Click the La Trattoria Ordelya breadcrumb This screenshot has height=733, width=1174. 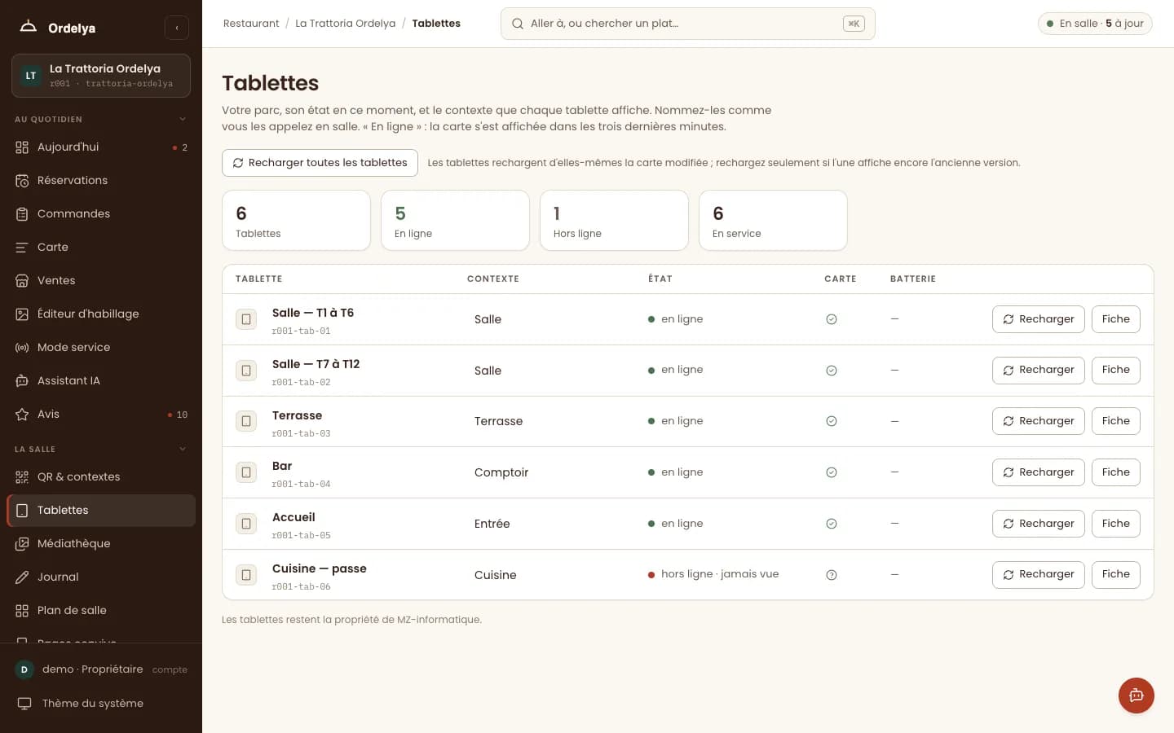(x=346, y=24)
